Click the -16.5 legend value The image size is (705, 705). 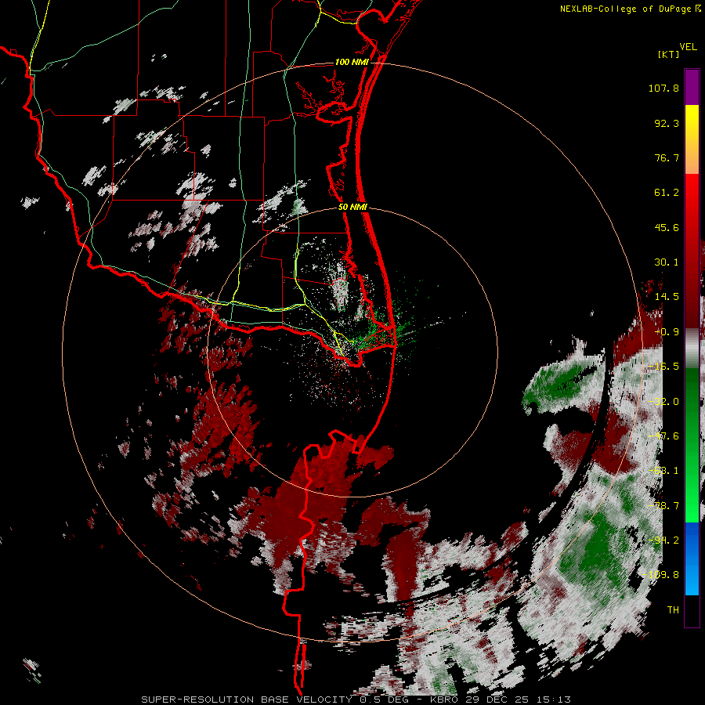[663, 367]
